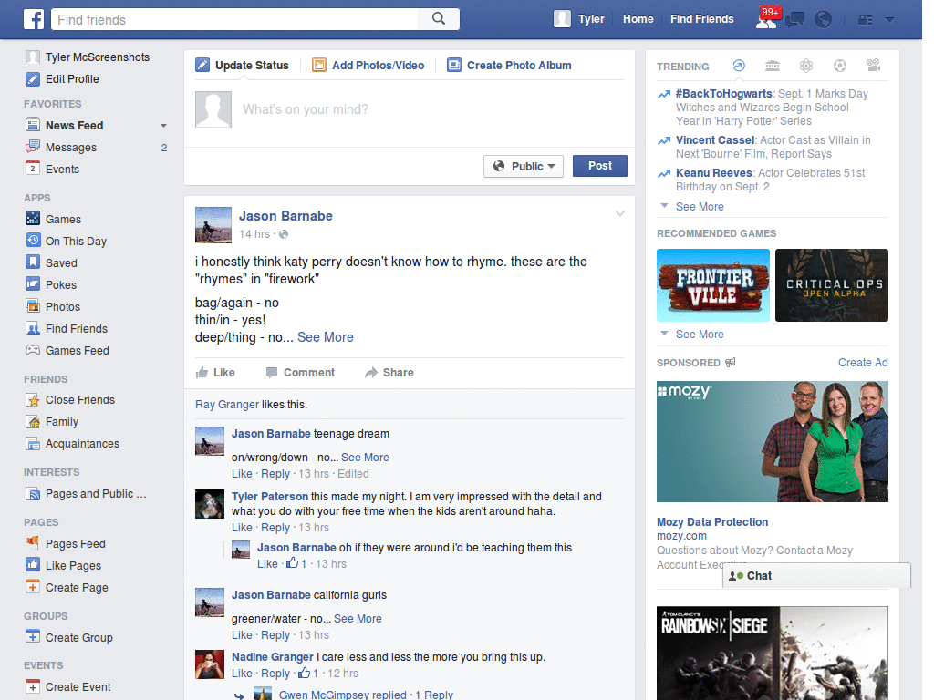Click the Facebook logo icon

(x=34, y=19)
